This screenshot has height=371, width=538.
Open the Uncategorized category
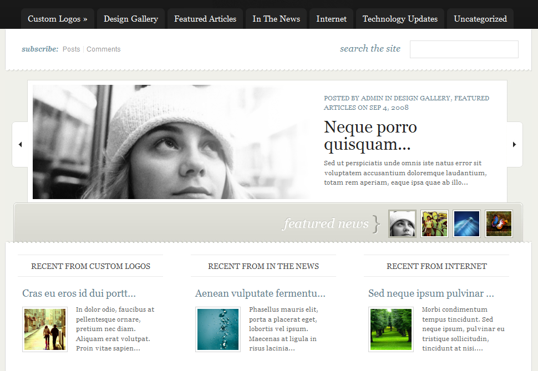[480, 19]
